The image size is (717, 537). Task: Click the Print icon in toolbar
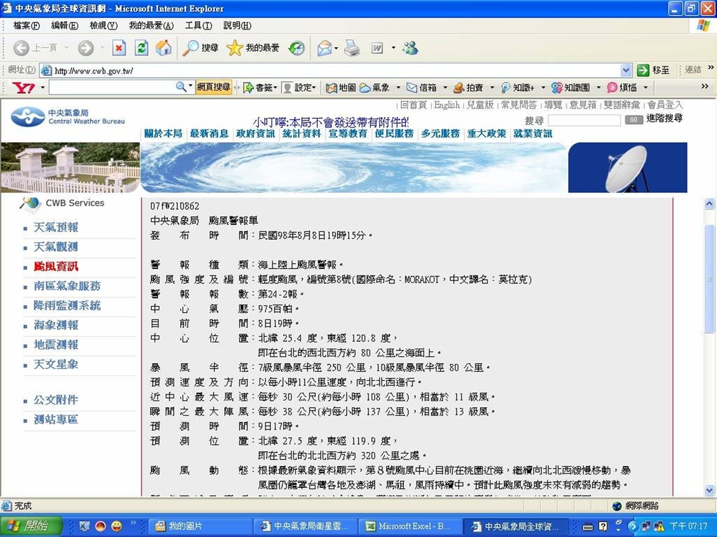pos(352,48)
